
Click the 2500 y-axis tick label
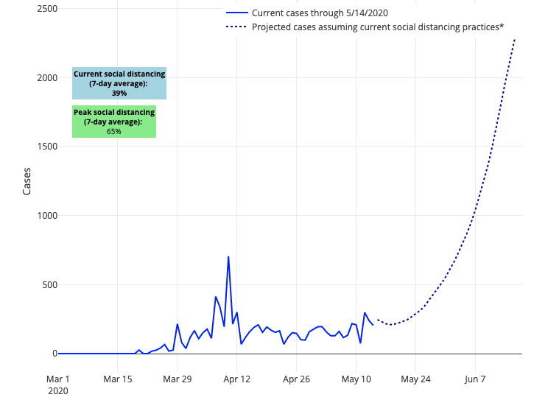[47, 9]
